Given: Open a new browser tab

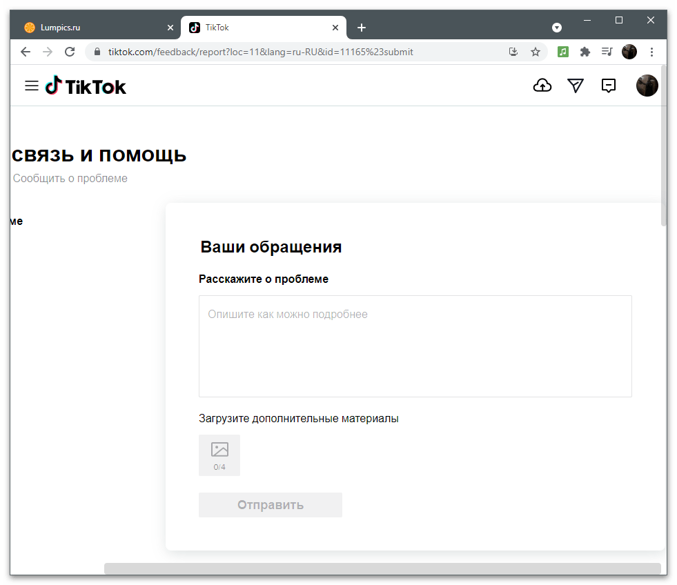Looking at the screenshot, I should pos(362,28).
